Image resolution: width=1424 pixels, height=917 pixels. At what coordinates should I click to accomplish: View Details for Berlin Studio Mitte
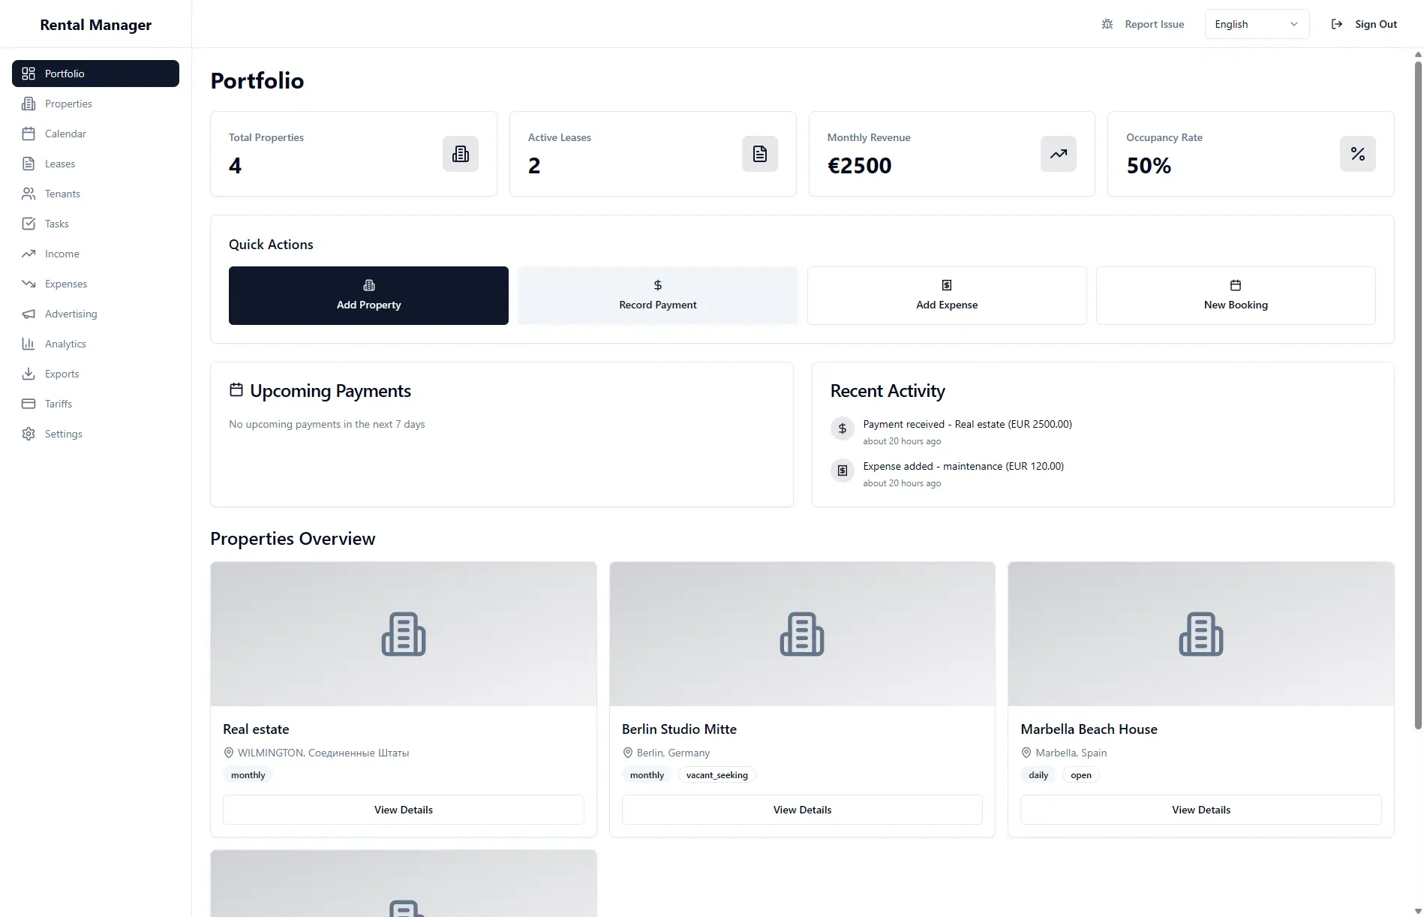coord(802,810)
